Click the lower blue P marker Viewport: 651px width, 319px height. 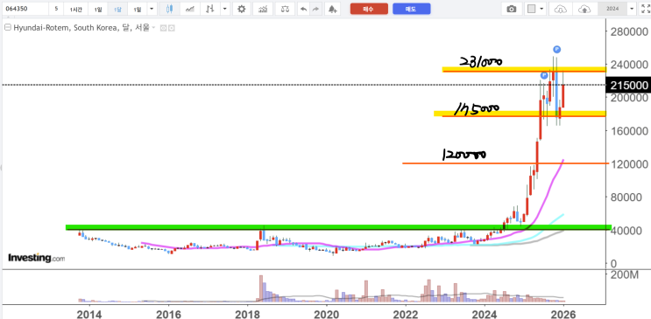coord(544,75)
